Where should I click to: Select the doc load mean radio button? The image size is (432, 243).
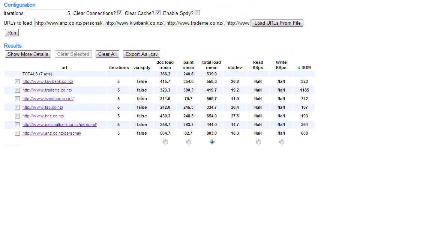165,142
